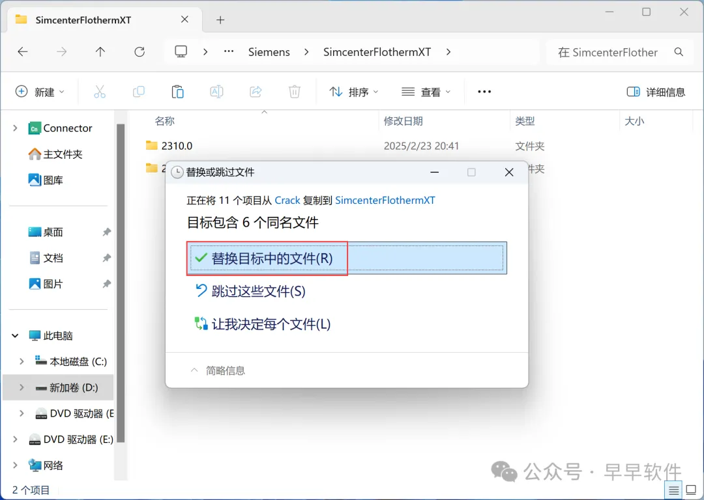The width and height of the screenshot is (704, 500).
Task: Sort by 大小 column header
Action: tap(634, 121)
